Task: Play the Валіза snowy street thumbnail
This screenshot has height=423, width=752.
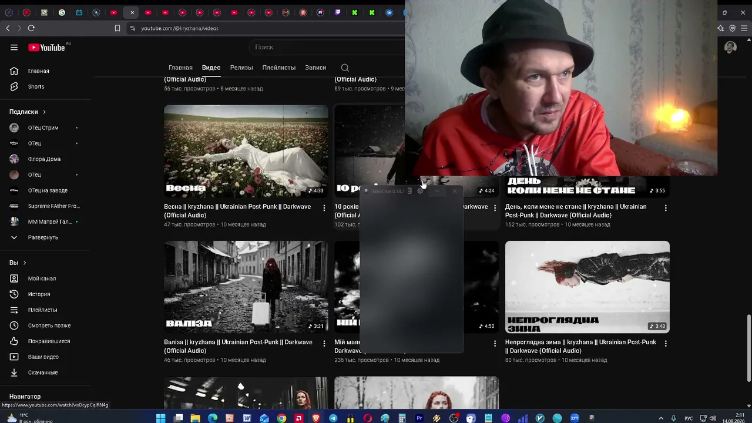Action: coord(246,287)
